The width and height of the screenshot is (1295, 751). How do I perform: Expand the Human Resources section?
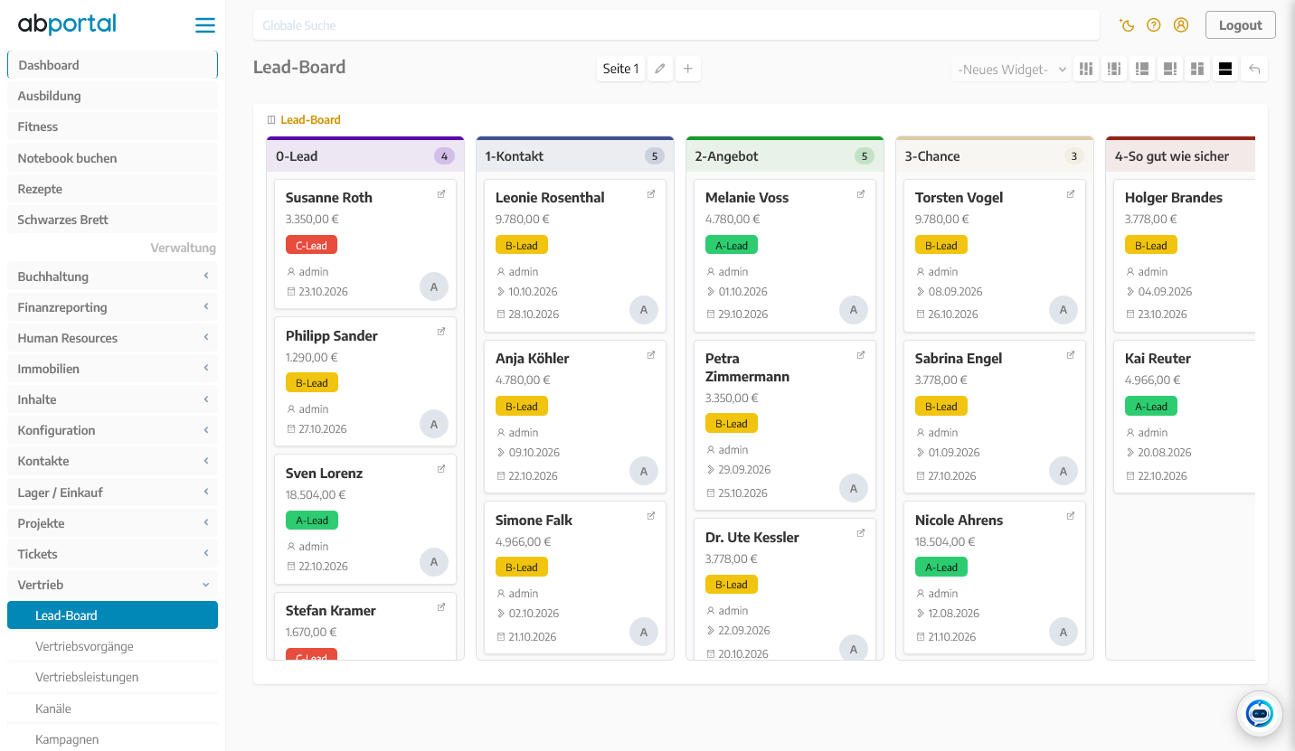(x=112, y=338)
